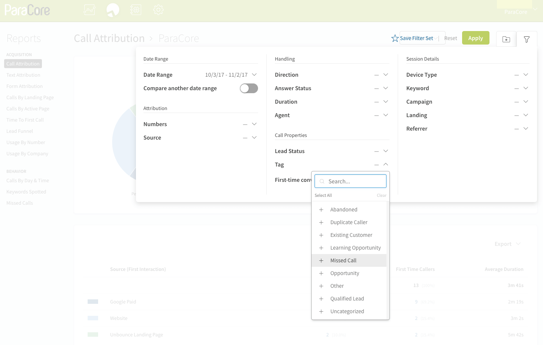543x345 pixels.
Task: Expand the Numbers filter
Action: pyautogui.click(x=254, y=124)
